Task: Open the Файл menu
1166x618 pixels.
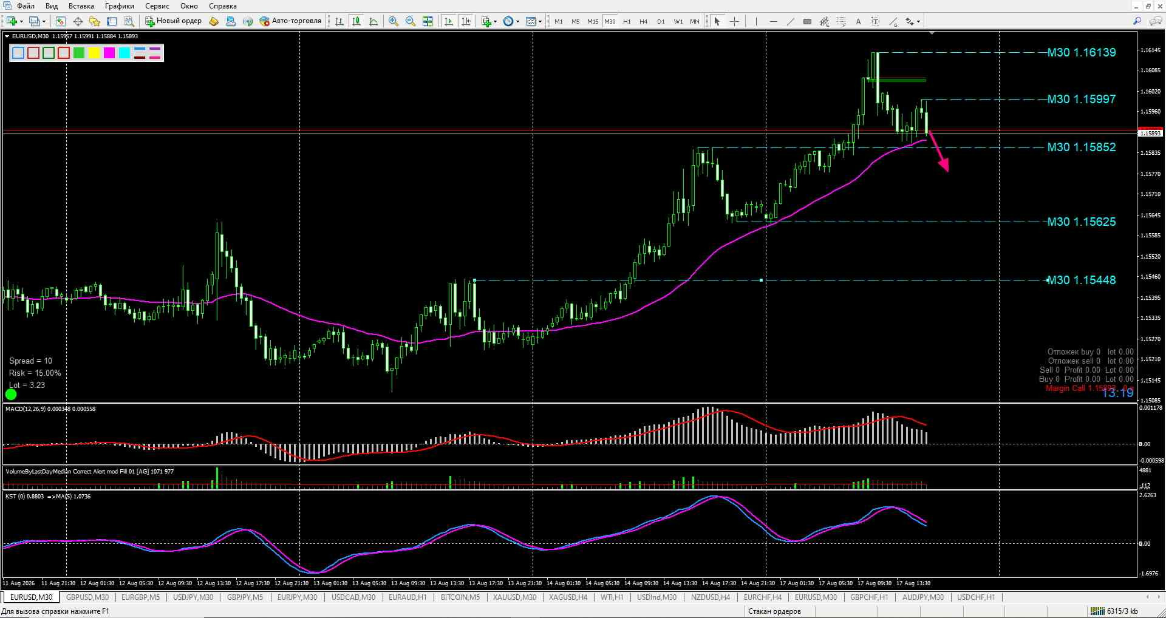Action: tap(26, 6)
